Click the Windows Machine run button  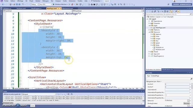(60, 4)
